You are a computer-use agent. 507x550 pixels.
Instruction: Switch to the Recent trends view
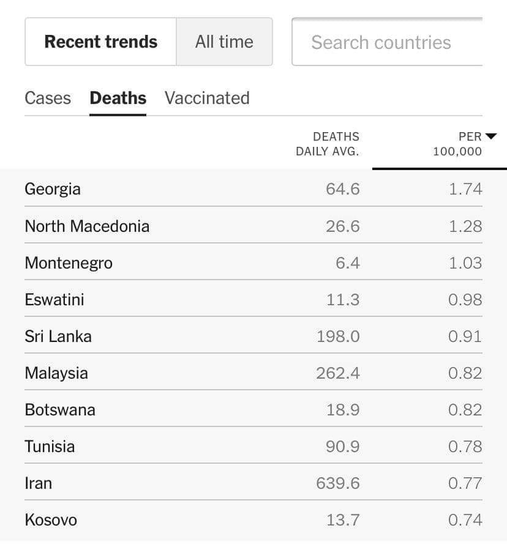[x=101, y=42]
